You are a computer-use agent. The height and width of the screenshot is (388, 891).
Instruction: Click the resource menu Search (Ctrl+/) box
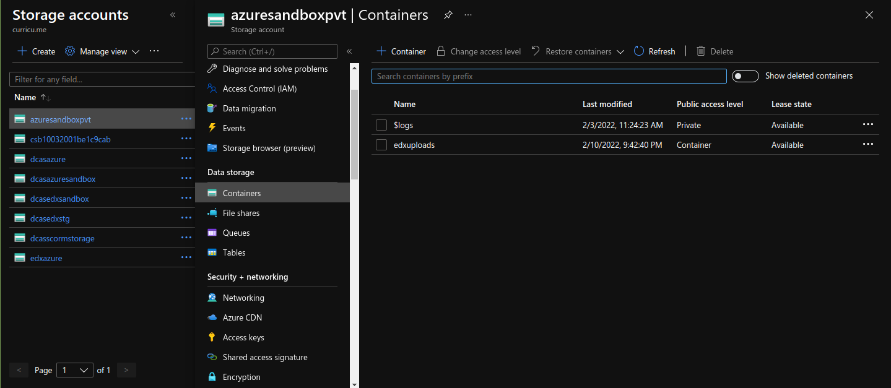pos(272,51)
